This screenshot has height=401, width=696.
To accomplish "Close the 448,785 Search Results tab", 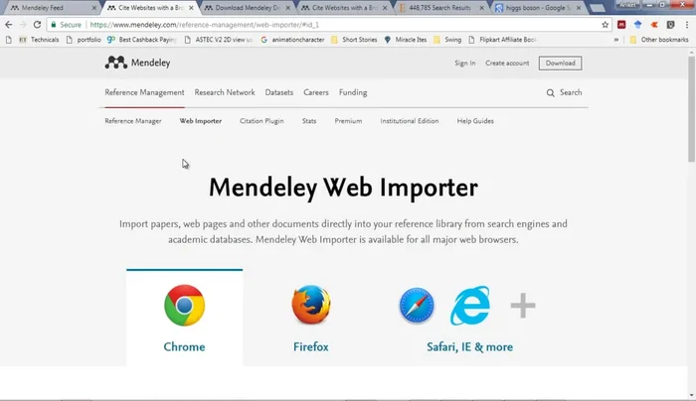I will (x=481, y=8).
